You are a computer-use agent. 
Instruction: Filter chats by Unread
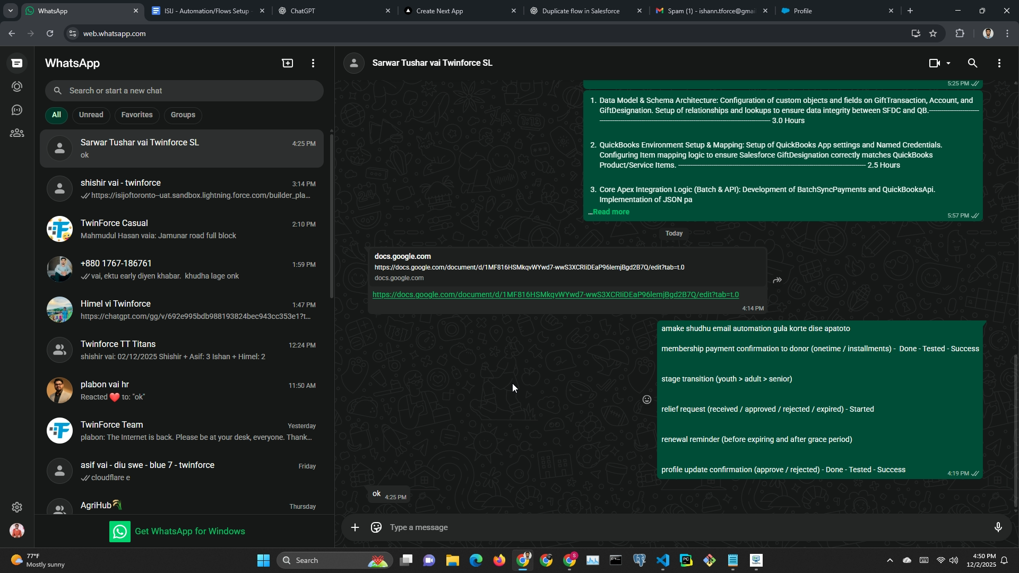point(91,115)
